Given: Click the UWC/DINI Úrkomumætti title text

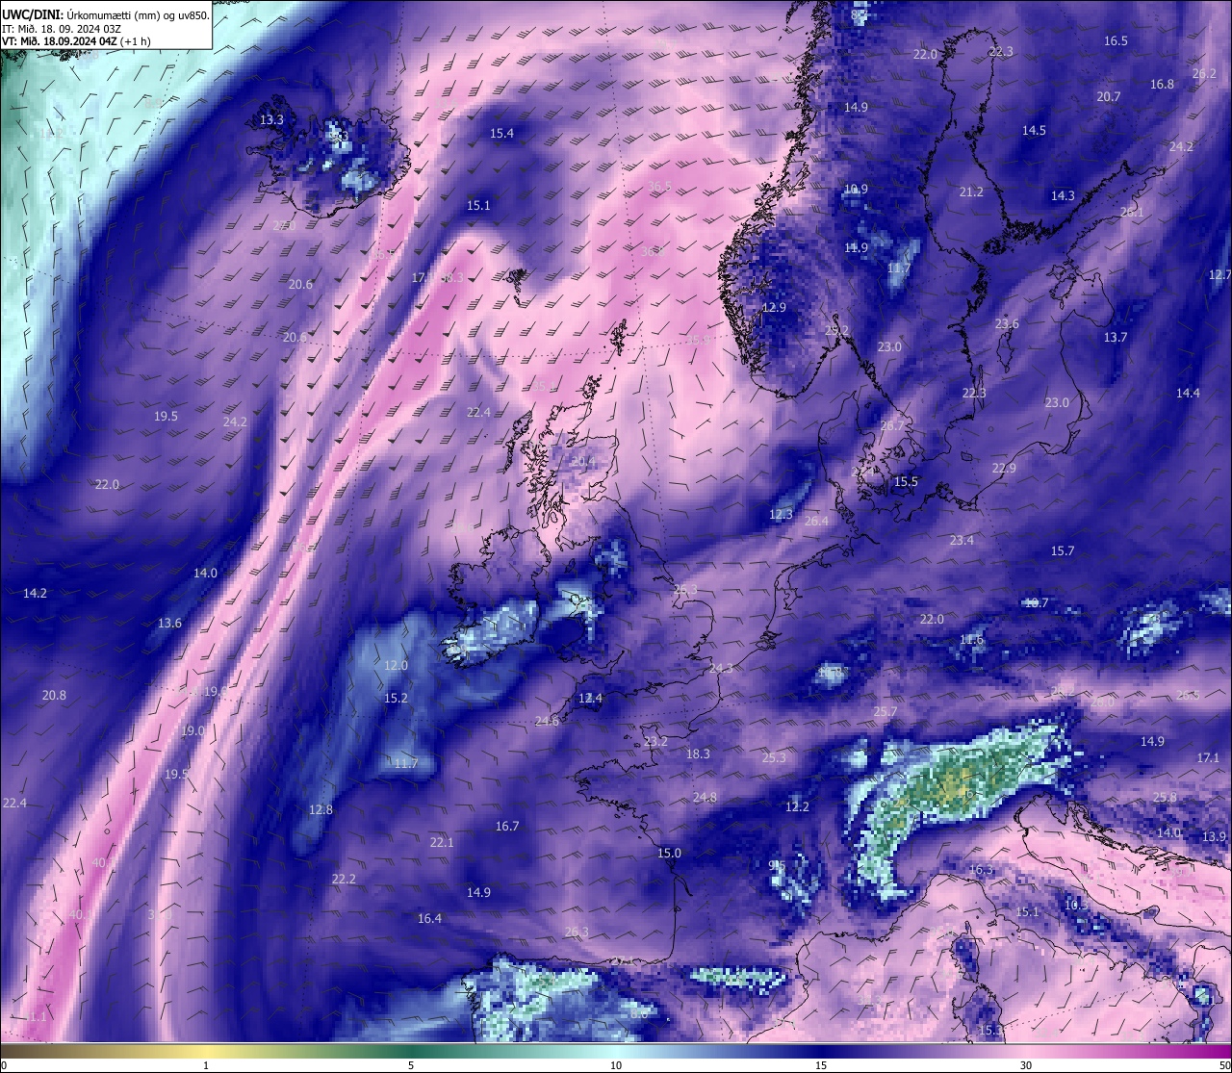Looking at the screenshot, I should click(105, 14).
